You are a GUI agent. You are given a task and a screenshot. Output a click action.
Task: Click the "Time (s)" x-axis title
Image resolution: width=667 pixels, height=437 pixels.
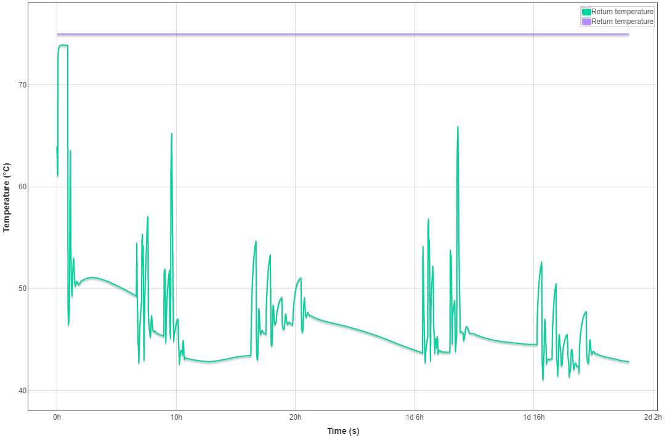tap(343, 431)
